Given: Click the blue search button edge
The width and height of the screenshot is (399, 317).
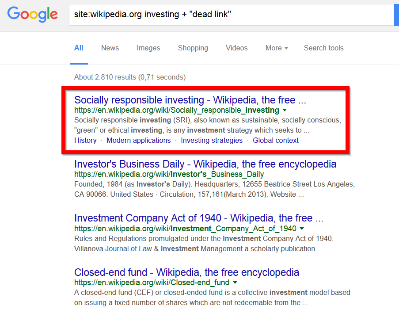Looking at the screenshot, I should 396,15.
